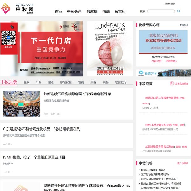Viewport: 191px width, 191px height.
Task: Click the 登录 login link
Action: [x=173, y=4]
